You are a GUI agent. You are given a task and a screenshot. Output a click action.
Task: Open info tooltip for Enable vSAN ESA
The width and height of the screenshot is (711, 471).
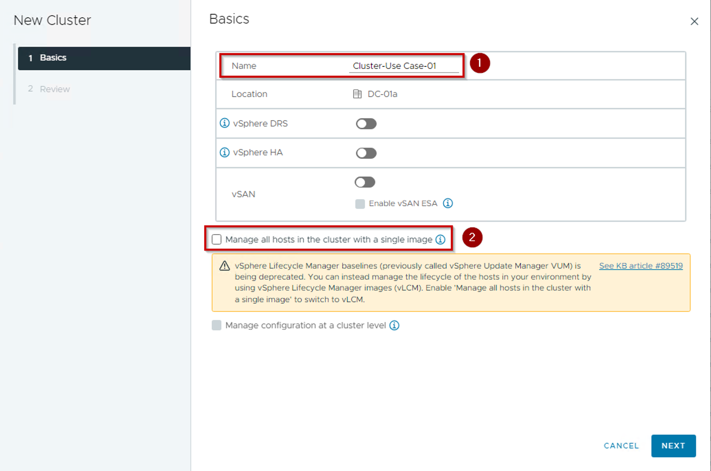pyautogui.click(x=448, y=203)
